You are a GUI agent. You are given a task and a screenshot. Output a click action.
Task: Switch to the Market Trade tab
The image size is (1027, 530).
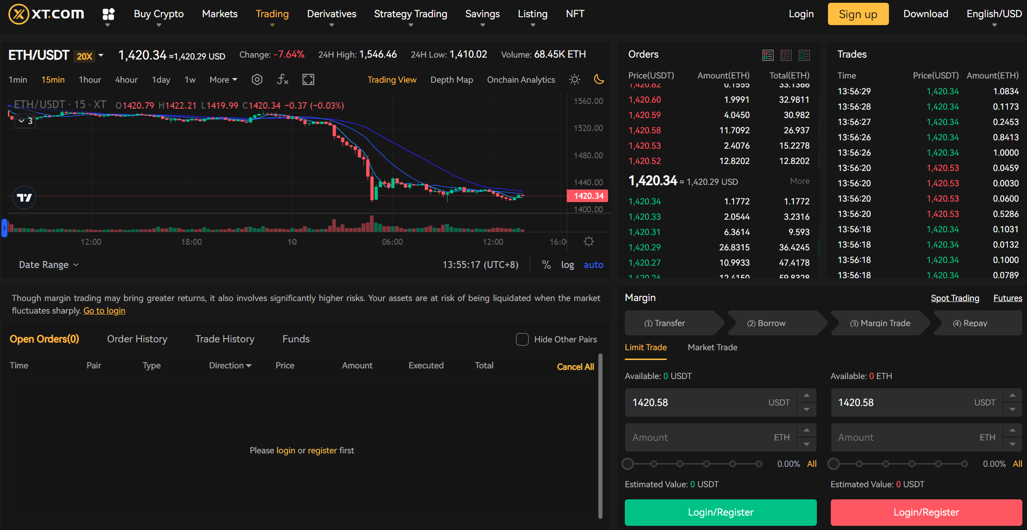pos(712,347)
